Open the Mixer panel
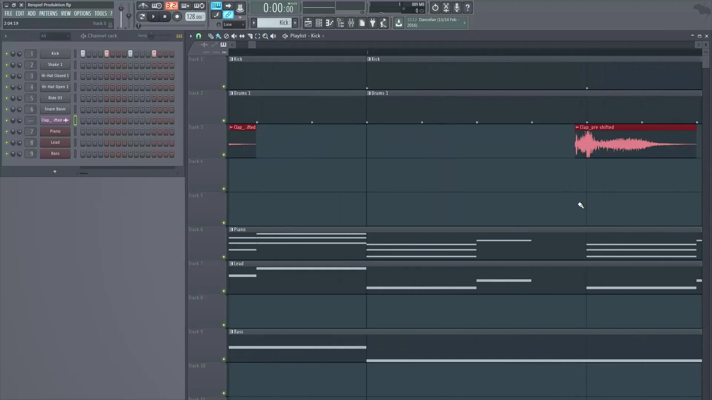 coord(351,23)
